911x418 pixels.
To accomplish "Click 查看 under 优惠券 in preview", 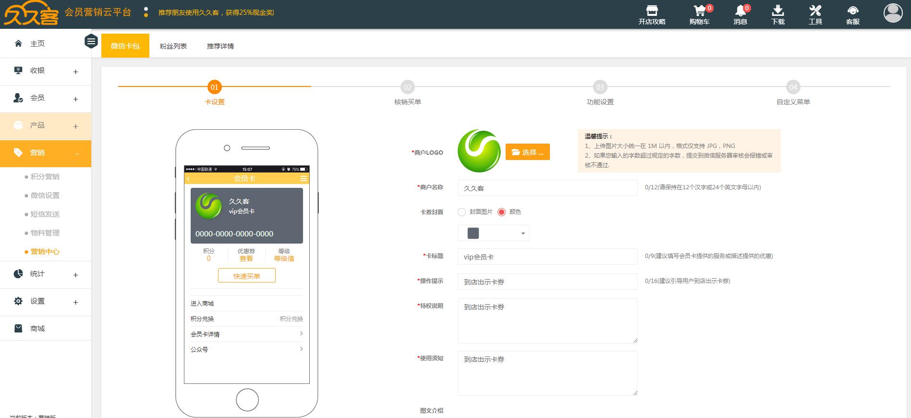I will click(246, 258).
